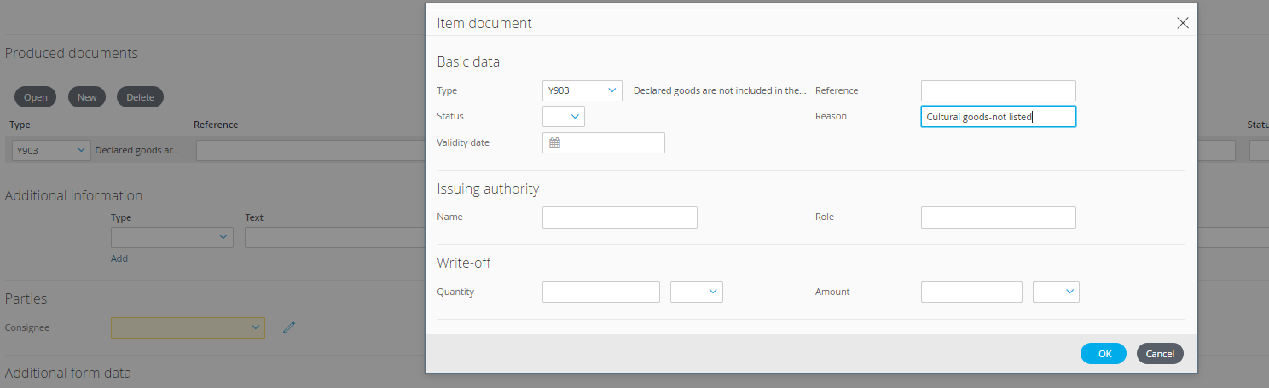This screenshot has width=1269, height=388.
Task: Click the Issuing authority Role field
Action: click(998, 217)
